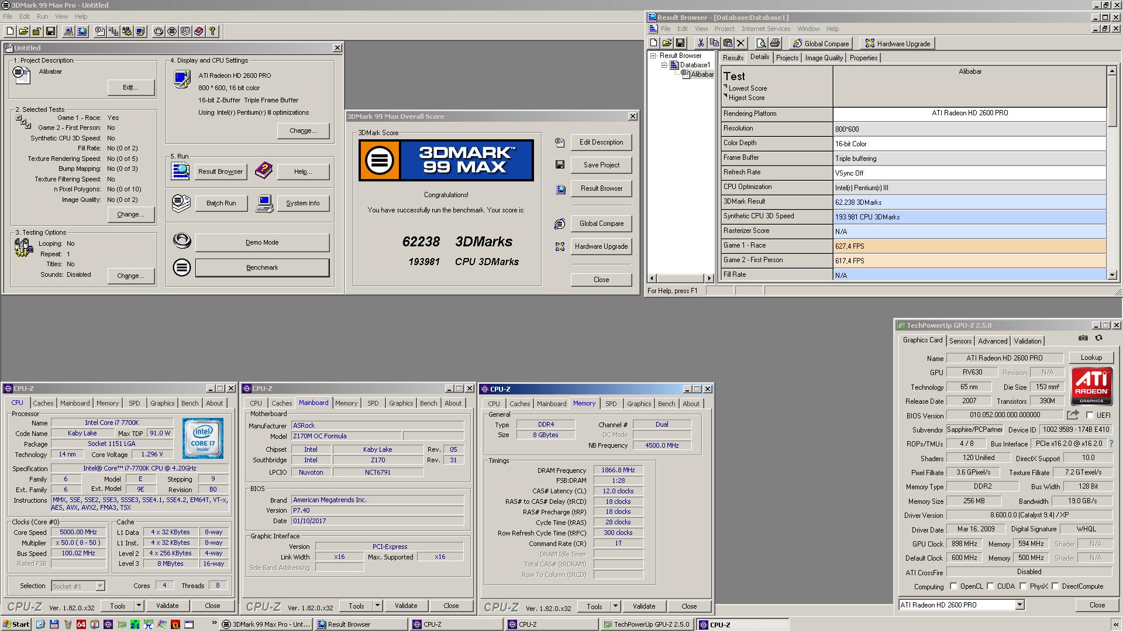Click Cut scissors icon in Result Browser toolbar
This screenshot has width=1123, height=632.
701,43
